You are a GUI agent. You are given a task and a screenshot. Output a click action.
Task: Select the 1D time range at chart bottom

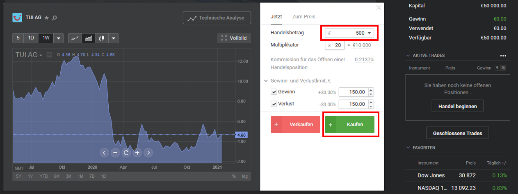point(103,176)
